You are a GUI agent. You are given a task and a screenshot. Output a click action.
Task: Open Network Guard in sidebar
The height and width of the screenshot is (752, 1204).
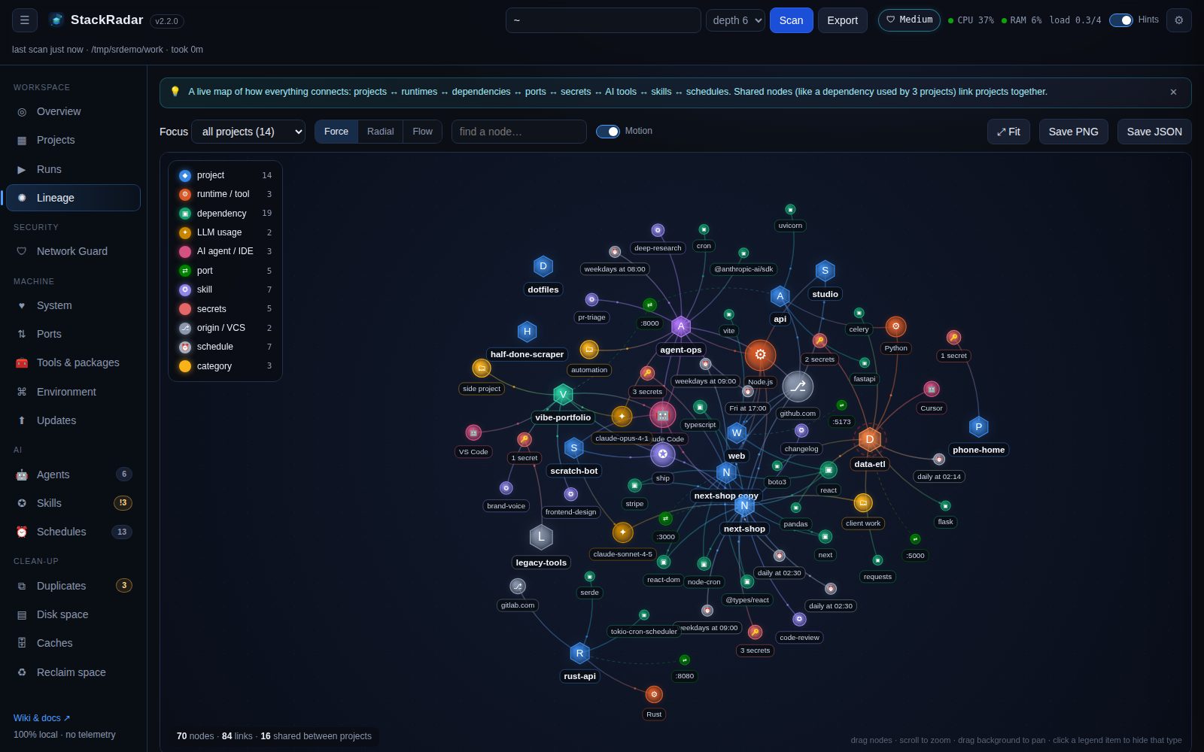pyautogui.click(x=73, y=251)
